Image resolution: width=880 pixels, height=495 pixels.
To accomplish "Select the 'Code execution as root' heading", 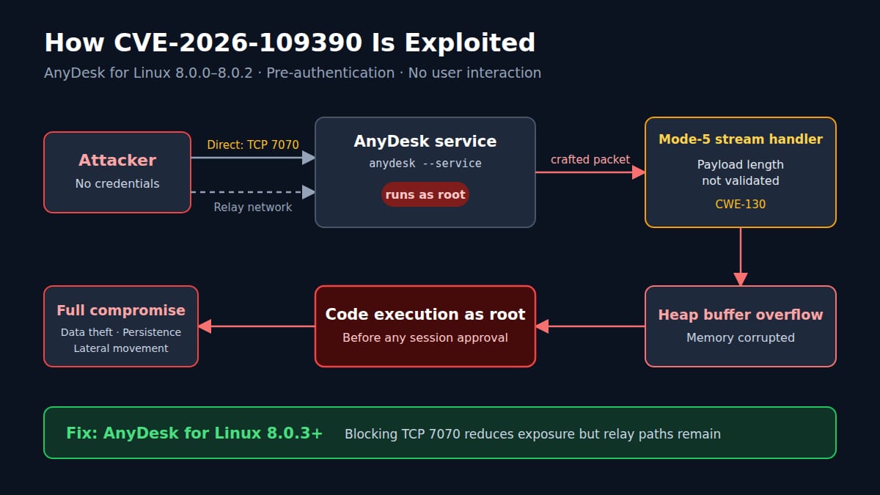I will [425, 314].
